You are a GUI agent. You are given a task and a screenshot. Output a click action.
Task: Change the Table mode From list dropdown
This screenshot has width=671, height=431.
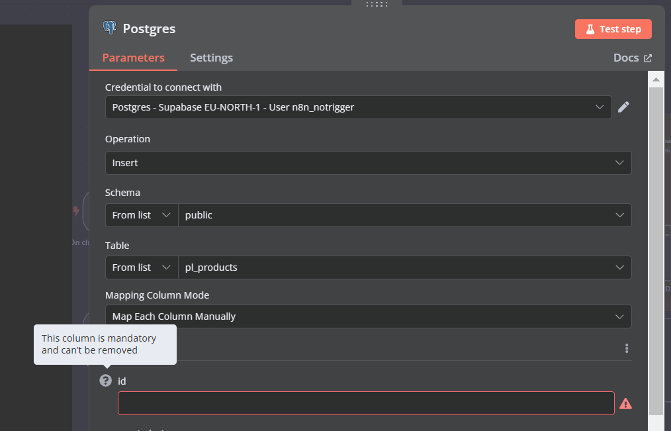click(142, 267)
